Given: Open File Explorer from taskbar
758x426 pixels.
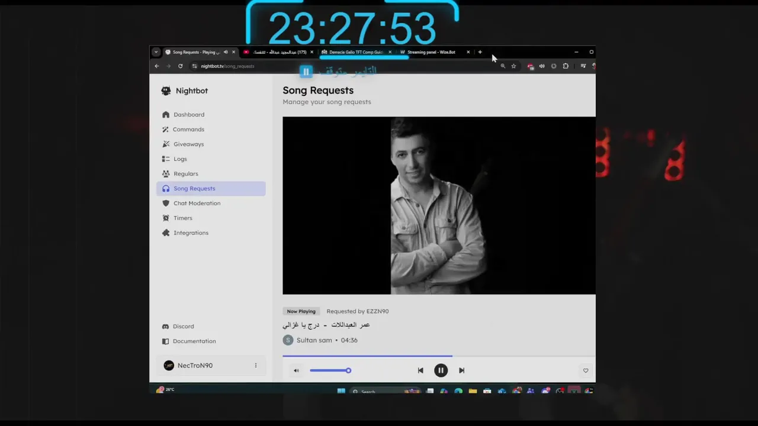Looking at the screenshot, I should coord(473,391).
